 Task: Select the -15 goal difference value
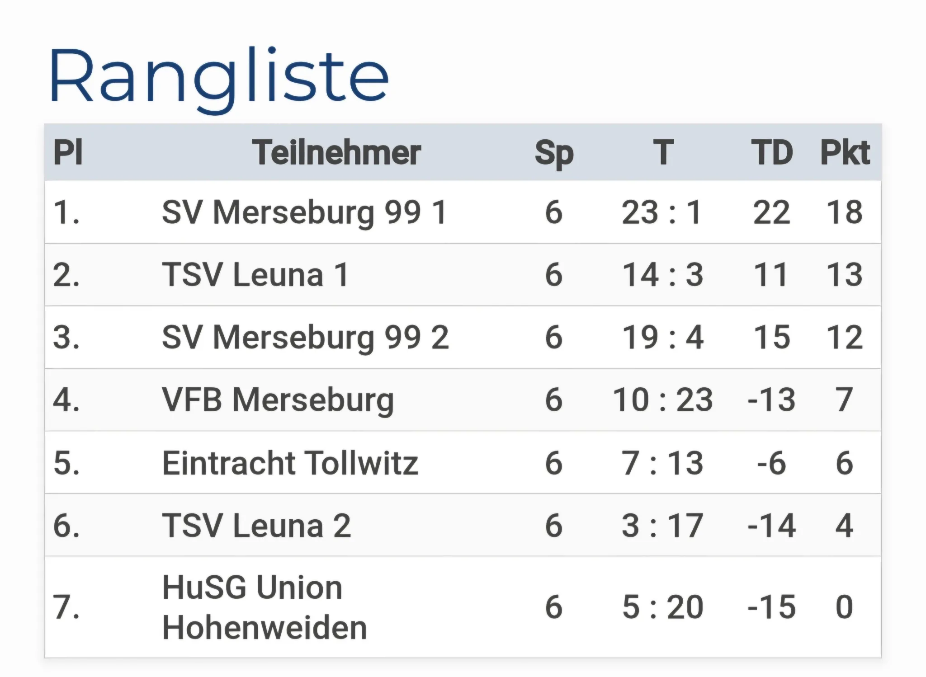[x=771, y=607]
